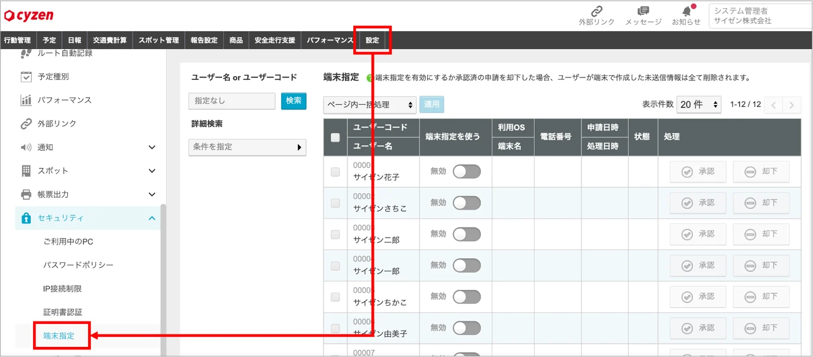Click the green help icon beside 端末指定

(x=370, y=78)
